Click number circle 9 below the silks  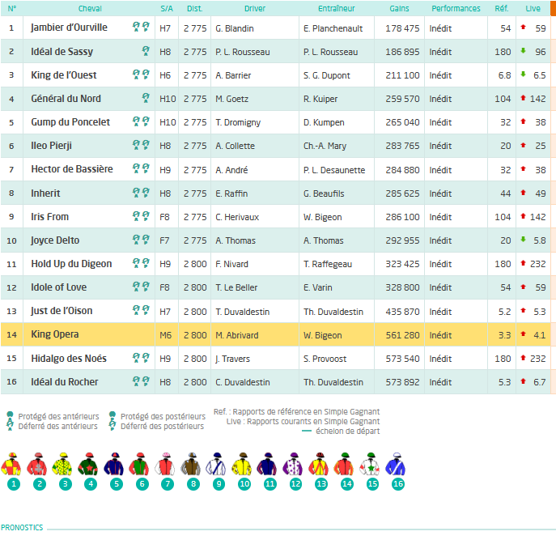[219, 484]
